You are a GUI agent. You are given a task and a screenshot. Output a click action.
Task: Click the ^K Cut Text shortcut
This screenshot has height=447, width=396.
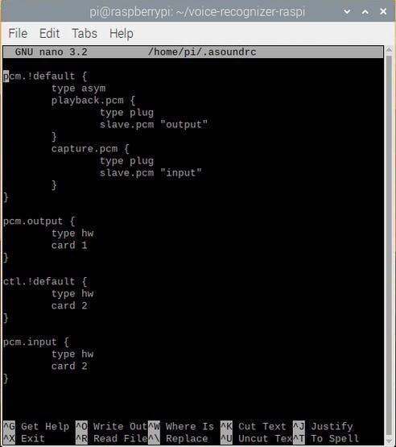(254, 427)
